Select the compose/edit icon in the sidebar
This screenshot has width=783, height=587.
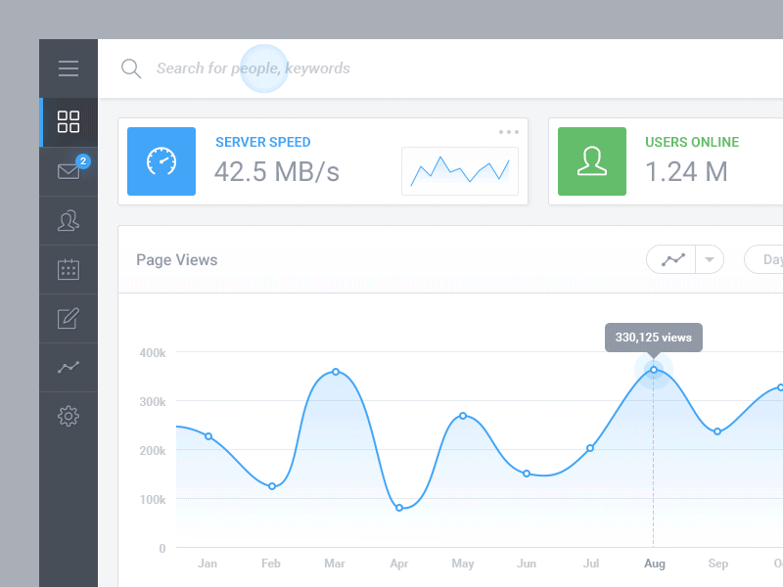[x=68, y=318]
